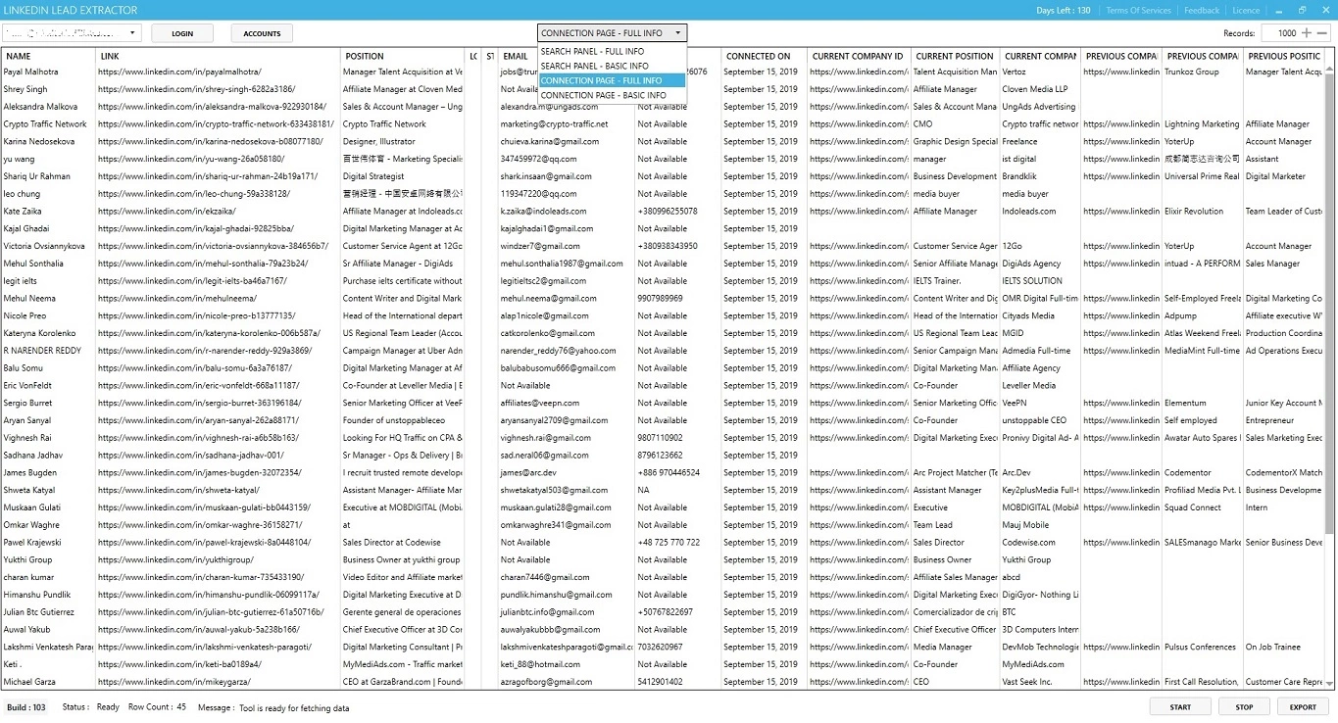Pick Connection Page - Basic Info option

[603, 95]
